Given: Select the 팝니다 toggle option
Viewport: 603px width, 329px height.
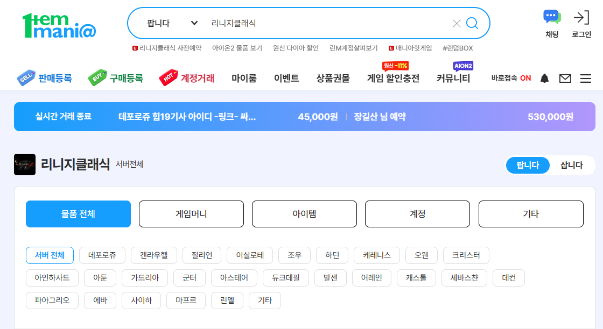Looking at the screenshot, I should [x=528, y=165].
